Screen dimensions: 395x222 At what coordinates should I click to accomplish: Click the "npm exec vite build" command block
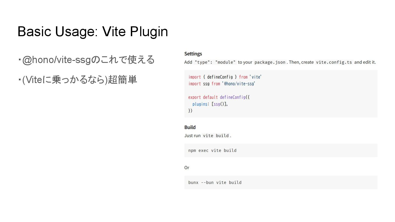(212, 150)
